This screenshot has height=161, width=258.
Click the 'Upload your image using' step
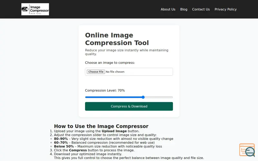96,131
